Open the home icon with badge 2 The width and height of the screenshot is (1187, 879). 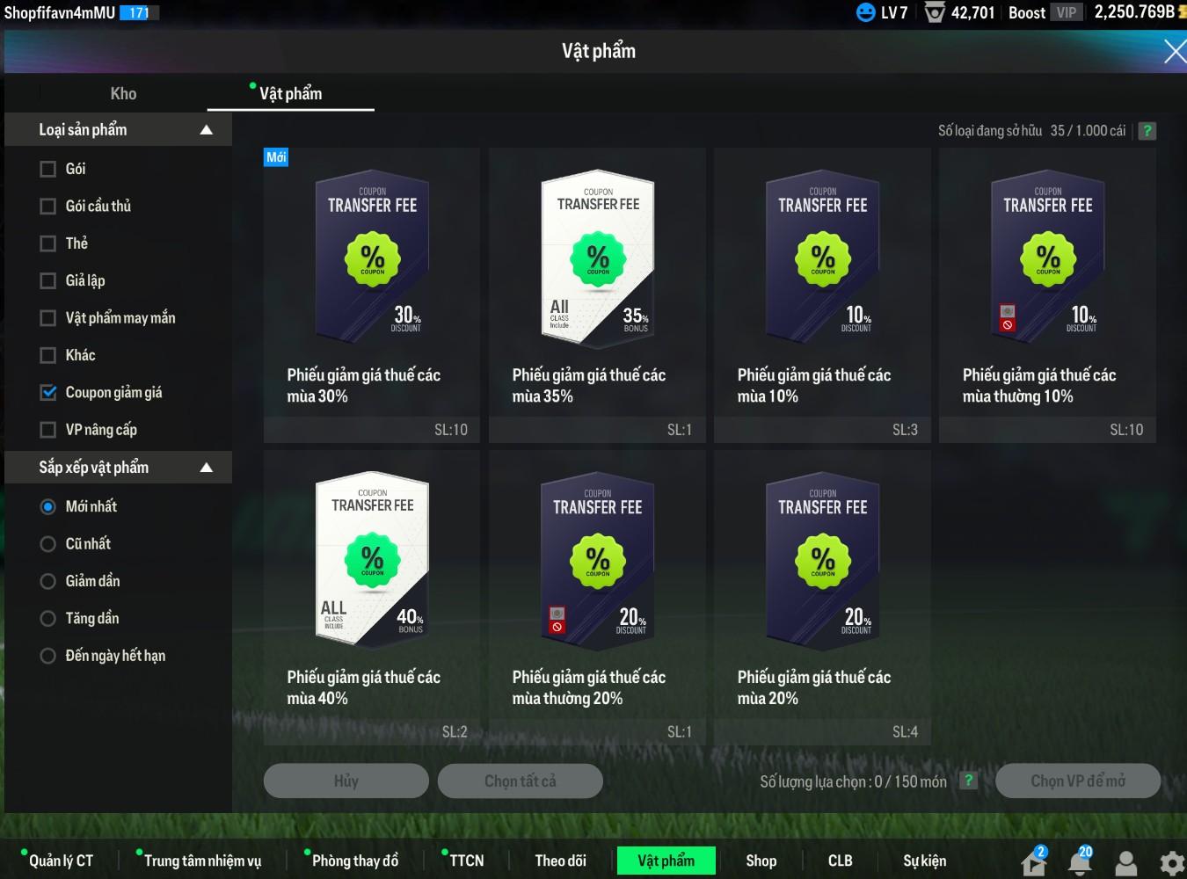point(1034,862)
